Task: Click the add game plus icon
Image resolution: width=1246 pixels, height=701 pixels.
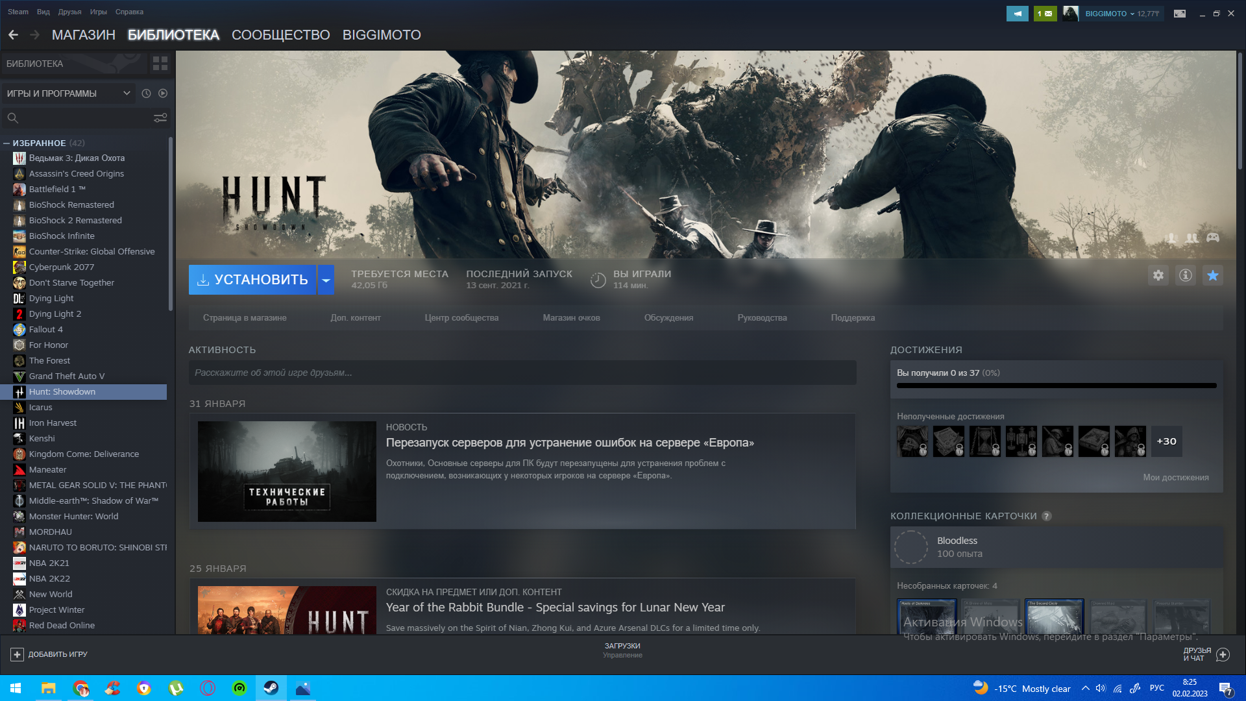Action: (x=18, y=654)
